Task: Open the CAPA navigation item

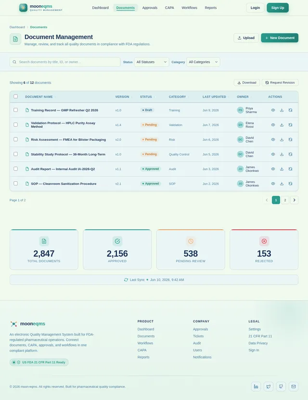Action: [169, 8]
